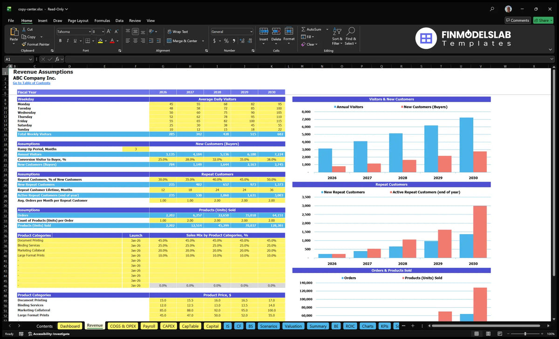The height and width of the screenshot is (339, 559).
Task: Insert function with fx icon
Action: tap(57, 59)
